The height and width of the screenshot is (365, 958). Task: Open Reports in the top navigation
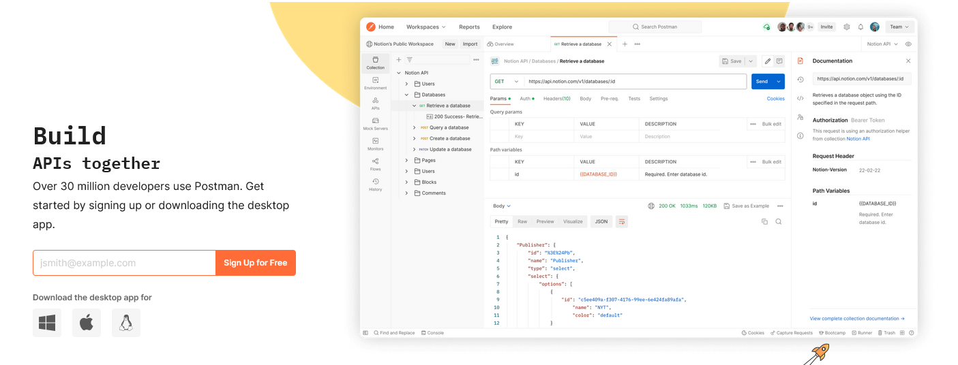(469, 27)
